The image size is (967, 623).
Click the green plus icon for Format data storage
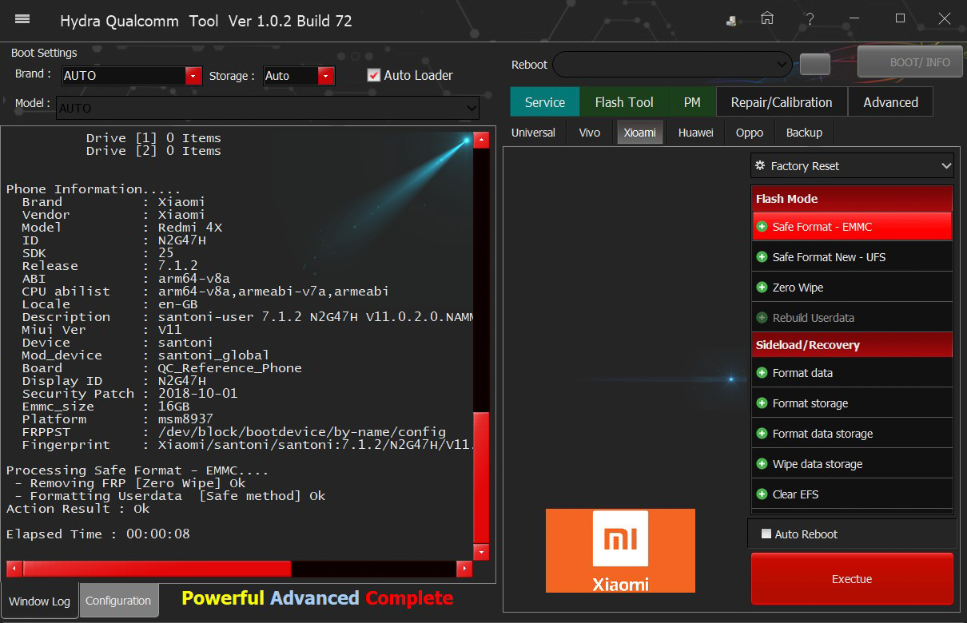pos(762,434)
